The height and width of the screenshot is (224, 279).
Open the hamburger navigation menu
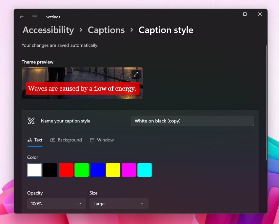[x=35, y=17]
